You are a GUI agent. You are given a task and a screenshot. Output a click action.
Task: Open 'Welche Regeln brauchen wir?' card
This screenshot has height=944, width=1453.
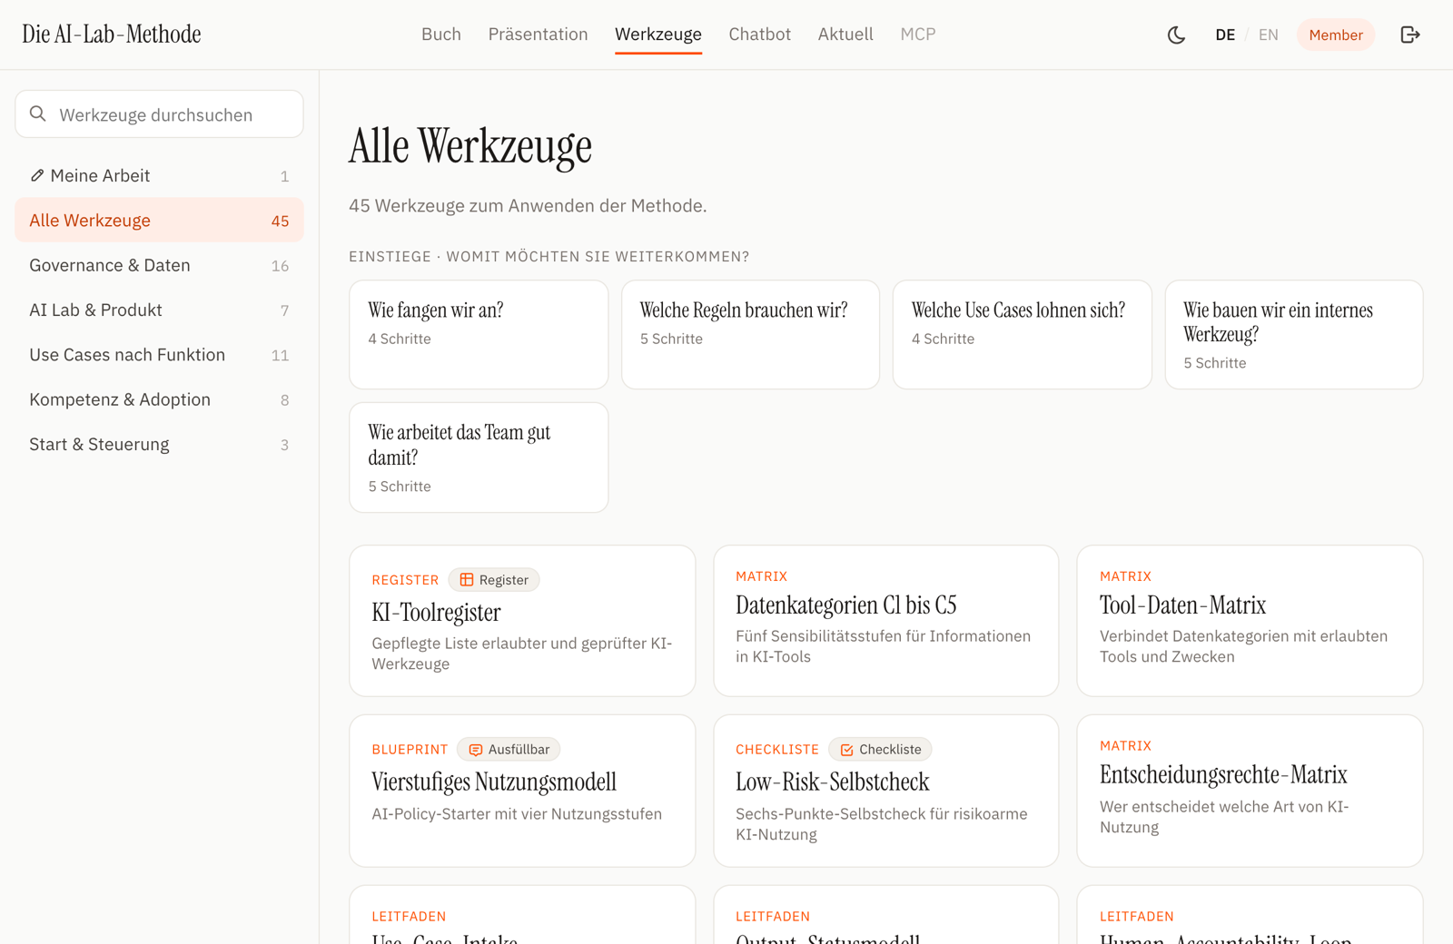[x=750, y=334]
